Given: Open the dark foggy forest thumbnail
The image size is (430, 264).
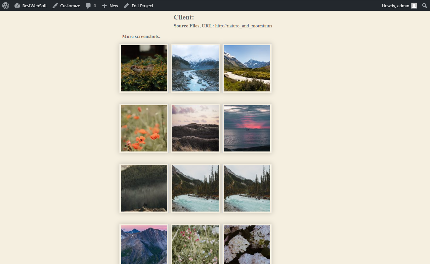Looking at the screenshot, I should click(x=144, y=188).
